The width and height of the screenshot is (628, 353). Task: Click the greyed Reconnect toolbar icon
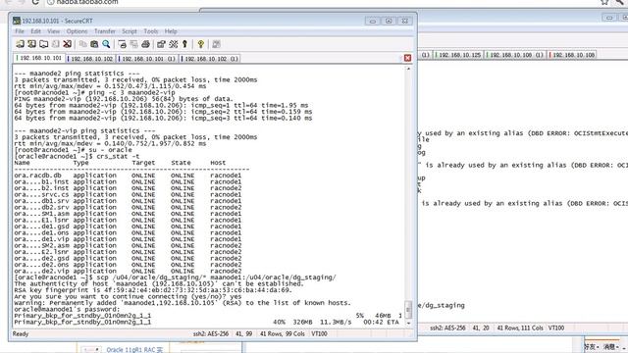[56, 44]
